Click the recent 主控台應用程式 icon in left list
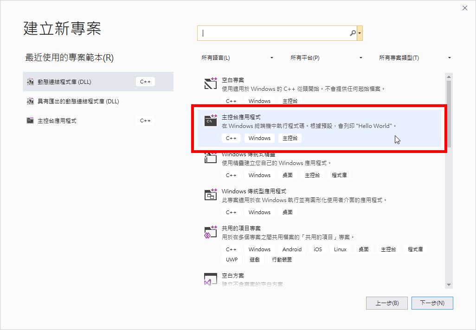Image resolution: width=476 pixels, height=330 pixels. coord(30,121)
